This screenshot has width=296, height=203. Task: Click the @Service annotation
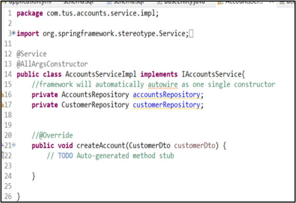[x=31, y=54]
